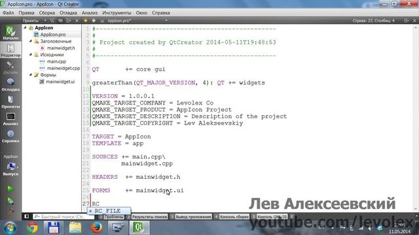Image resolution: width=419 pixels, height=235 pixels.
Task: Click the TEMPLATE = app line
Action: 118,144
